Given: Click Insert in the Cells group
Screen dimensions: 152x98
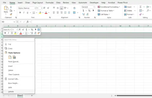Looking at the screenshot, I should (128, 7).
